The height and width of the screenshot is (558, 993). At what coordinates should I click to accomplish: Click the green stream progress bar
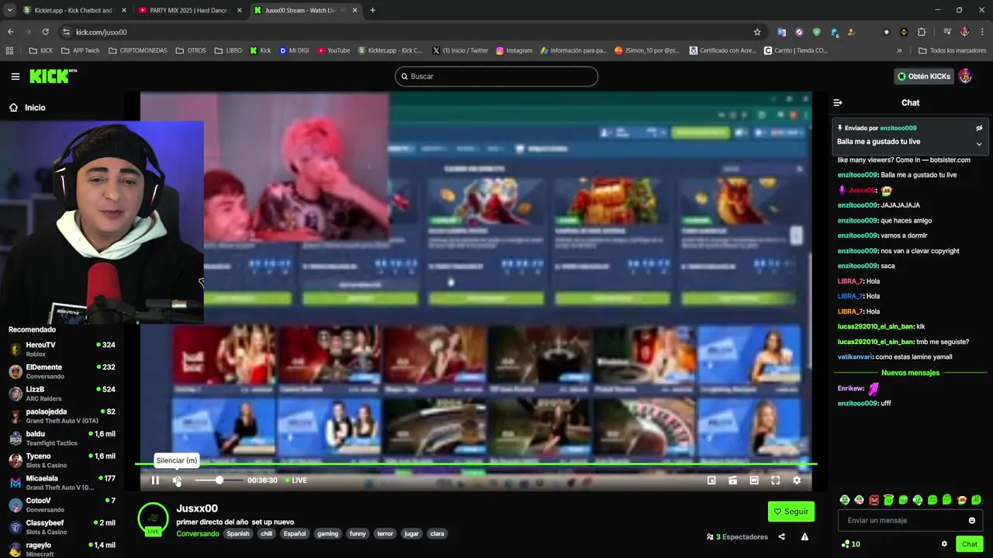point(476,464)
